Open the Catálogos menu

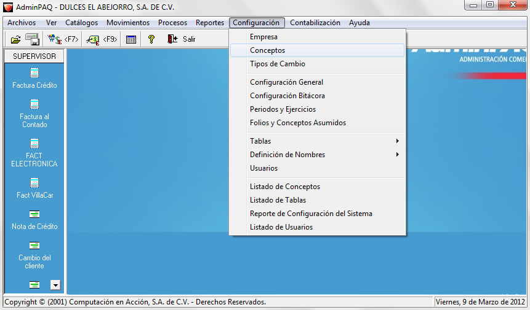[81, 23]
